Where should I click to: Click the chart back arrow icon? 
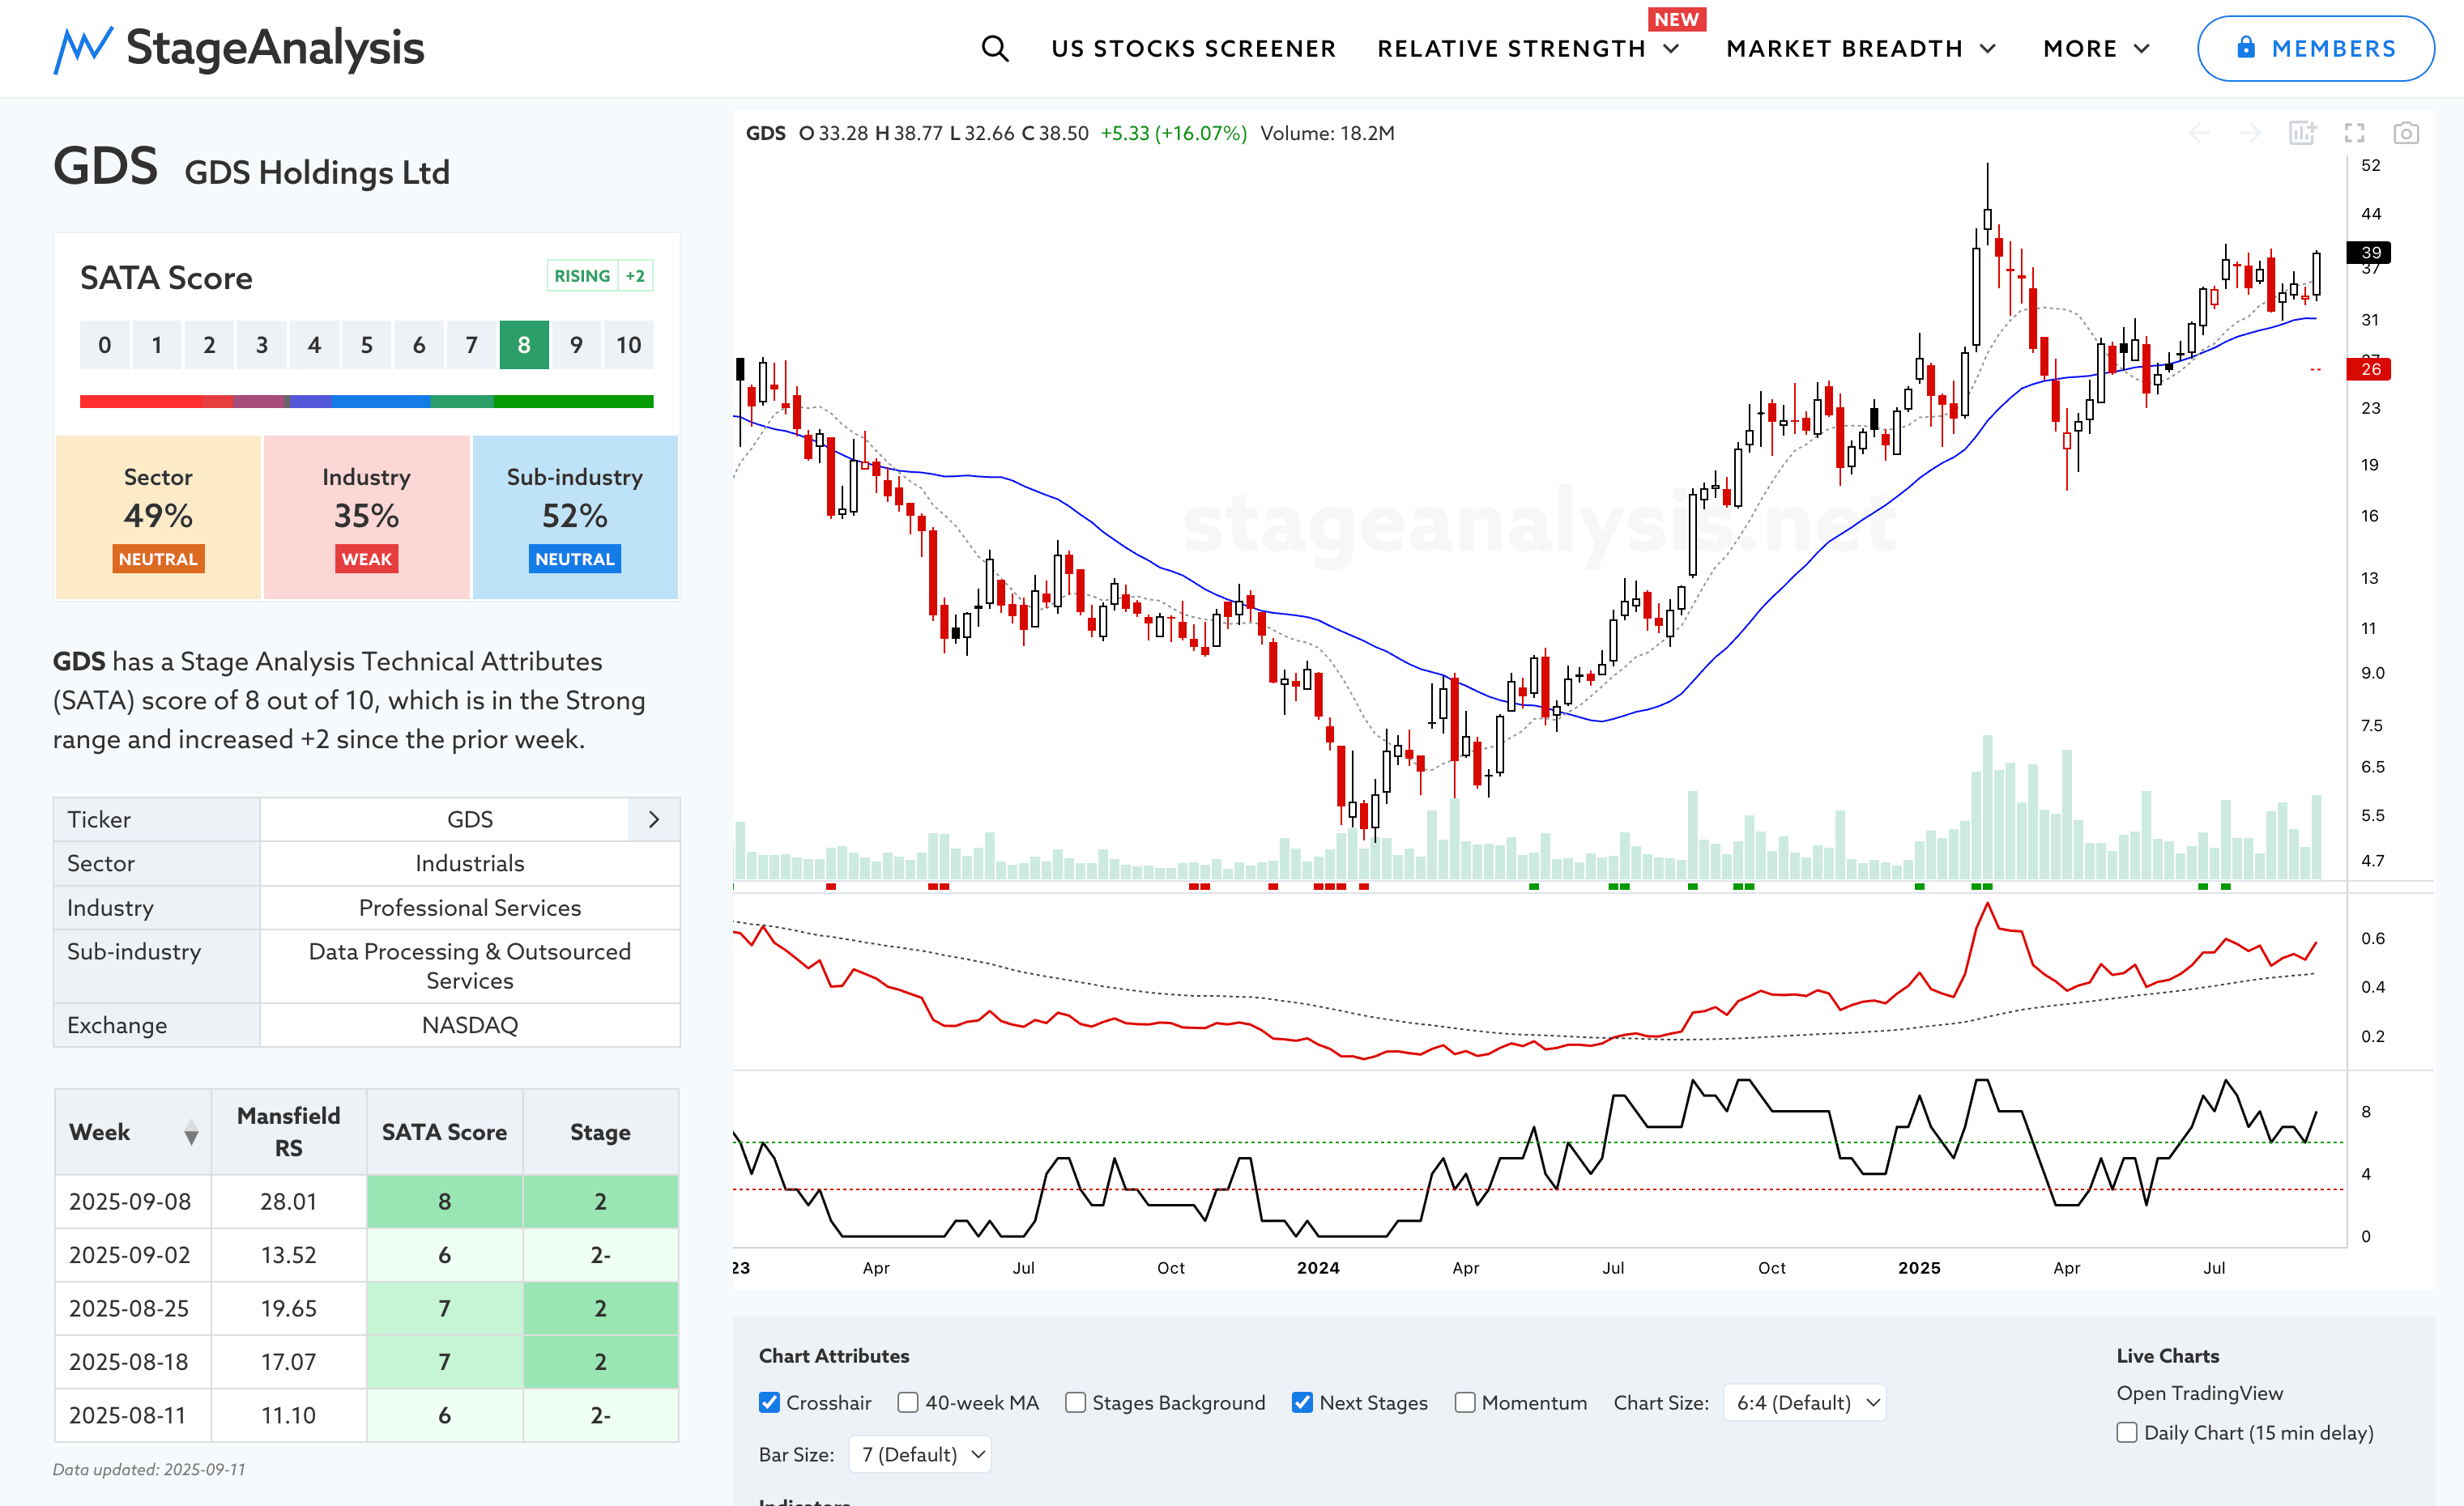[x=2199, y=133]
